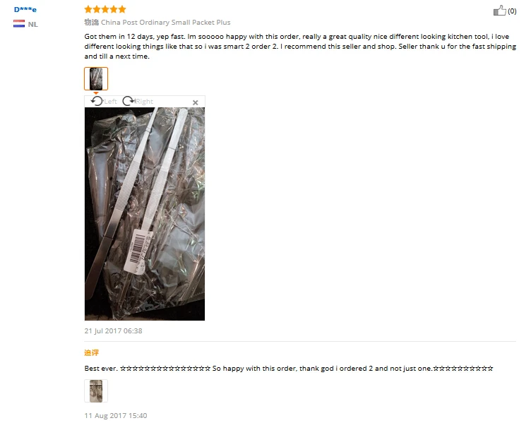Image resolution: width=531 pixels, height=423 pixels.
Task: Click the China Post Ordinary Small Packet Plus text
Action: point(166,23)
